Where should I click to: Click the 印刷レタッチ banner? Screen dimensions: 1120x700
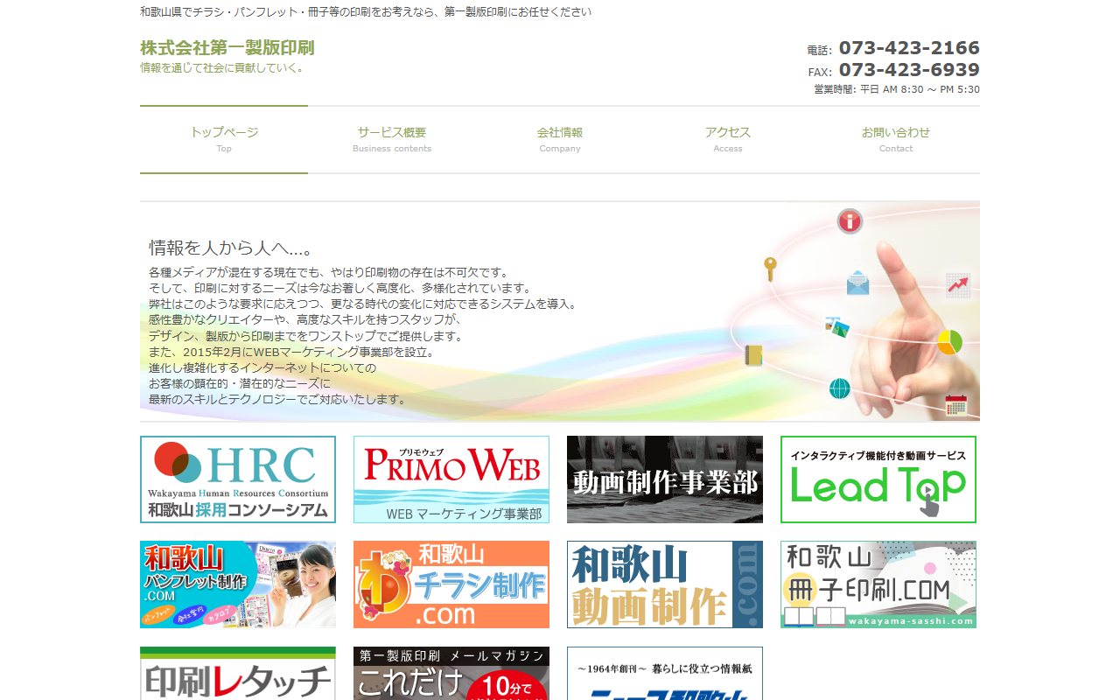238,674
